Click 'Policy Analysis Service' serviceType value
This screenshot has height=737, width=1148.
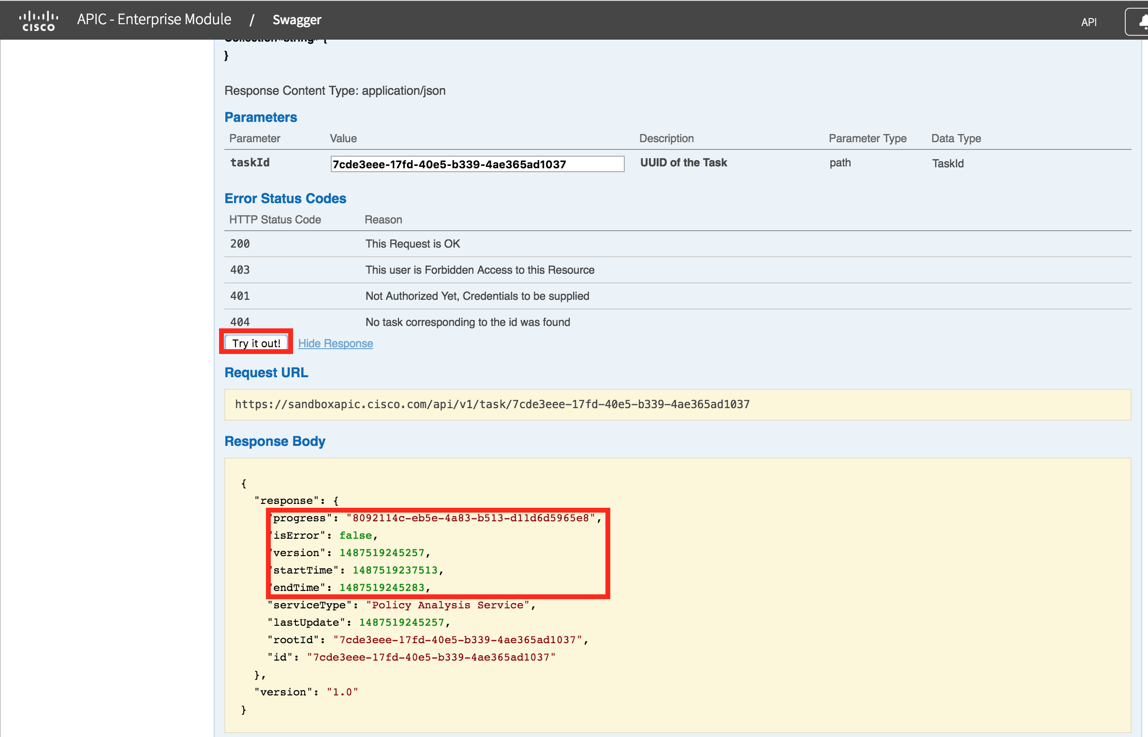click(x=448, y=605)
